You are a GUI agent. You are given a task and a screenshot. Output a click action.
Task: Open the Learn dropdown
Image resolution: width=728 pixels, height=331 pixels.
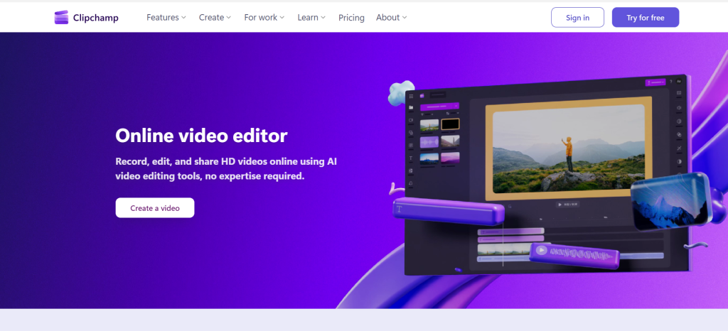pyautogui.click(x=311, y=18)
